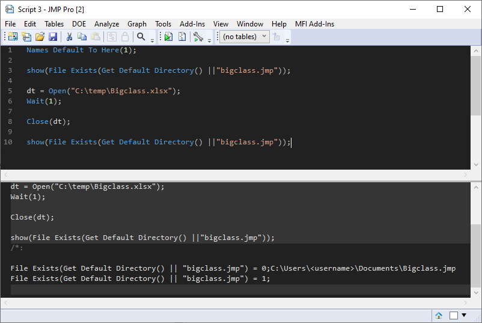This screenshot has height=323, width=482.
Task: Click the dt = Open("C:\temp\Bigclass.xlsx") line in editor
Action: (103, 91)
